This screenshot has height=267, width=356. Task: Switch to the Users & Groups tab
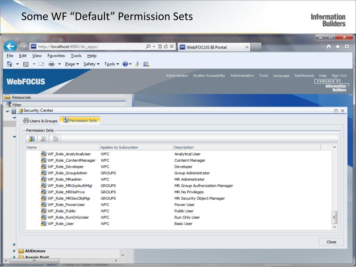(x=40, y=121)
